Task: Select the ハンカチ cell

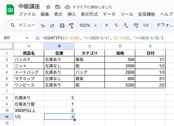Action: pyautogui.click(x=29, y=59)
